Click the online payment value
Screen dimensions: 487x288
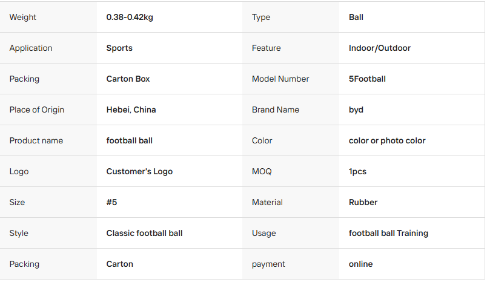360,264
